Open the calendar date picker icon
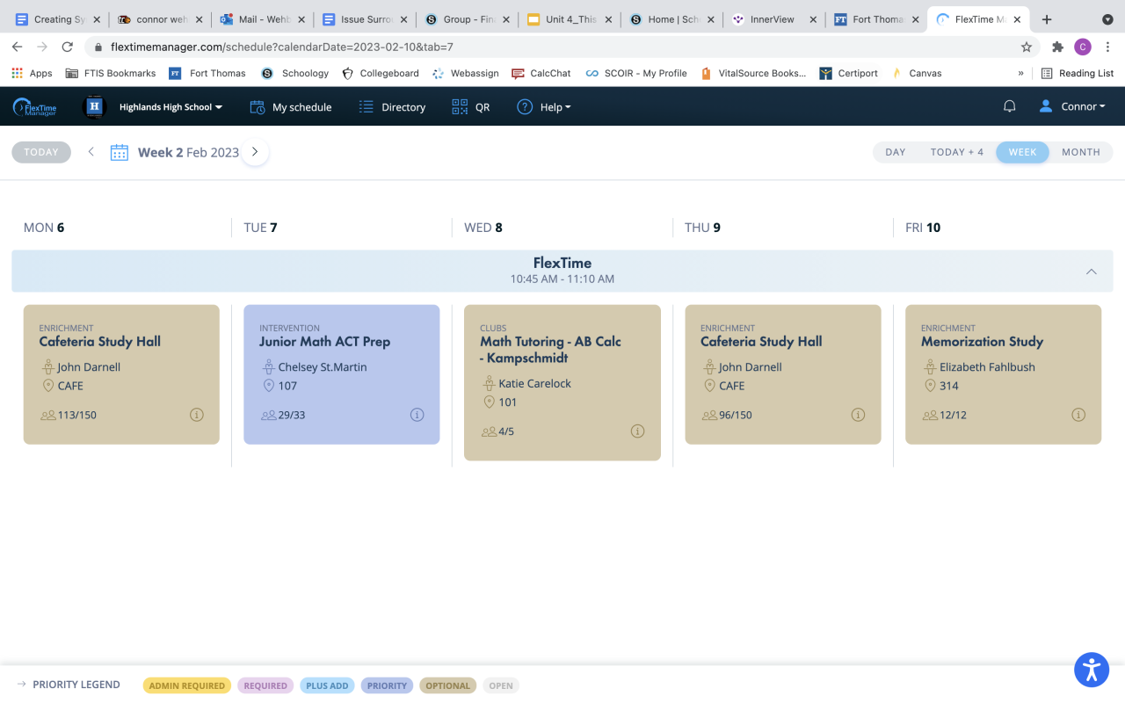This screenshot has width=1125, height=703. [120, 152]
